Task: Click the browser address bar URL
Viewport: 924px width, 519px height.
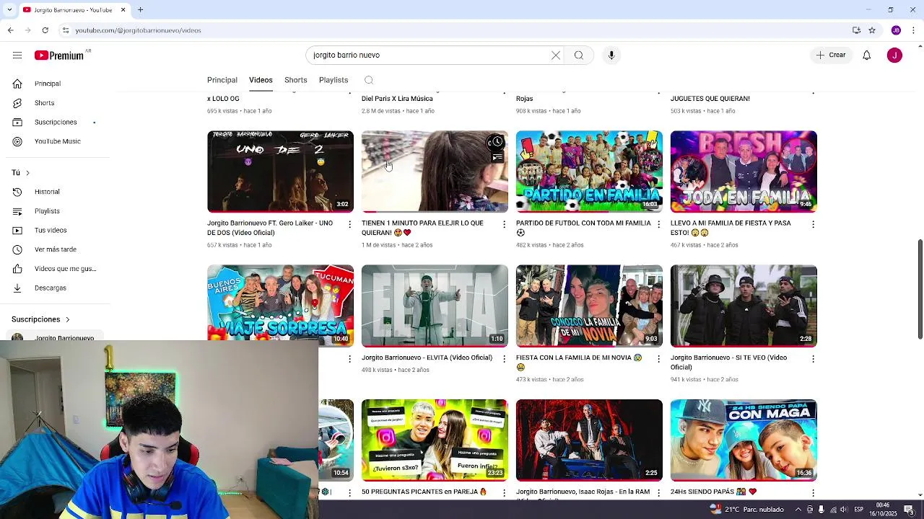Action: [139, 30]
